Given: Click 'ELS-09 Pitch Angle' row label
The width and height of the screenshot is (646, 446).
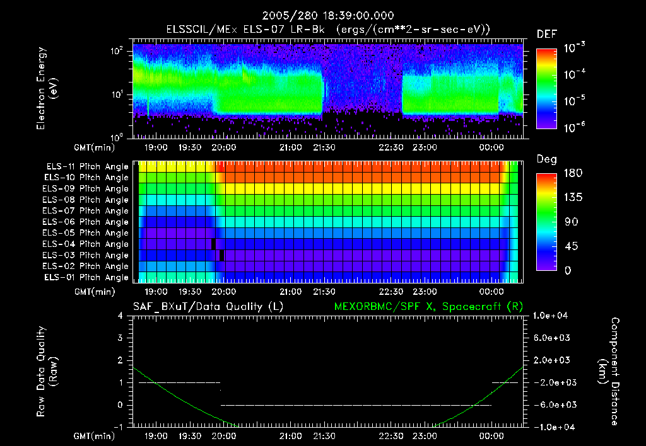Looking at the screenshot, I should [x=86, y=189].
